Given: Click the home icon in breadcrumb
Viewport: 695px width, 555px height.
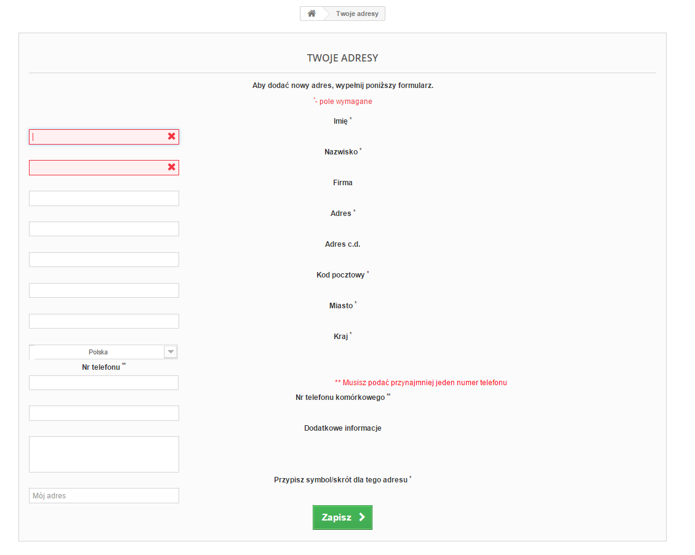Looking at the screenshot, I should tap(311, 14).
